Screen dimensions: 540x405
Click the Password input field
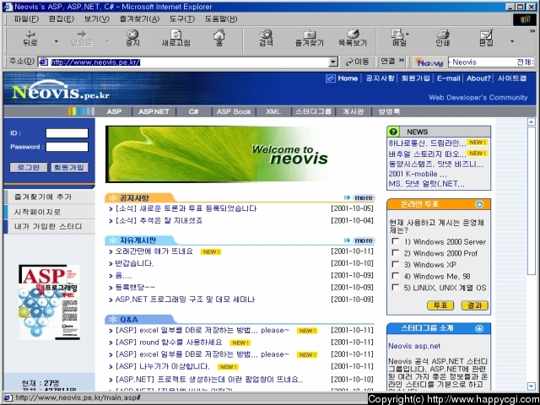click(x=67, y=147)
